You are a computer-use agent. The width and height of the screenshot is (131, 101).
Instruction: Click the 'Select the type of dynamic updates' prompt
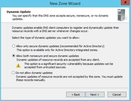pyautogui.click(x=46, y=38)
